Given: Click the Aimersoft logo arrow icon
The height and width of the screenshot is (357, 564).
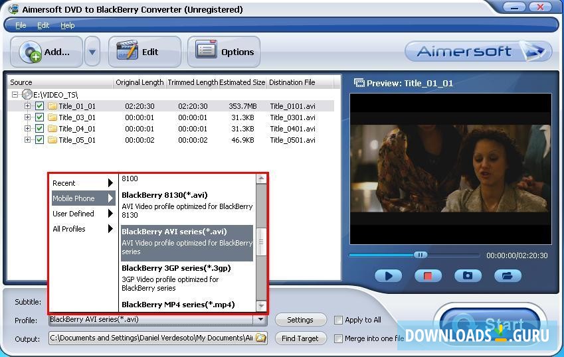Looking at the screenshot, I should point(534,51).
